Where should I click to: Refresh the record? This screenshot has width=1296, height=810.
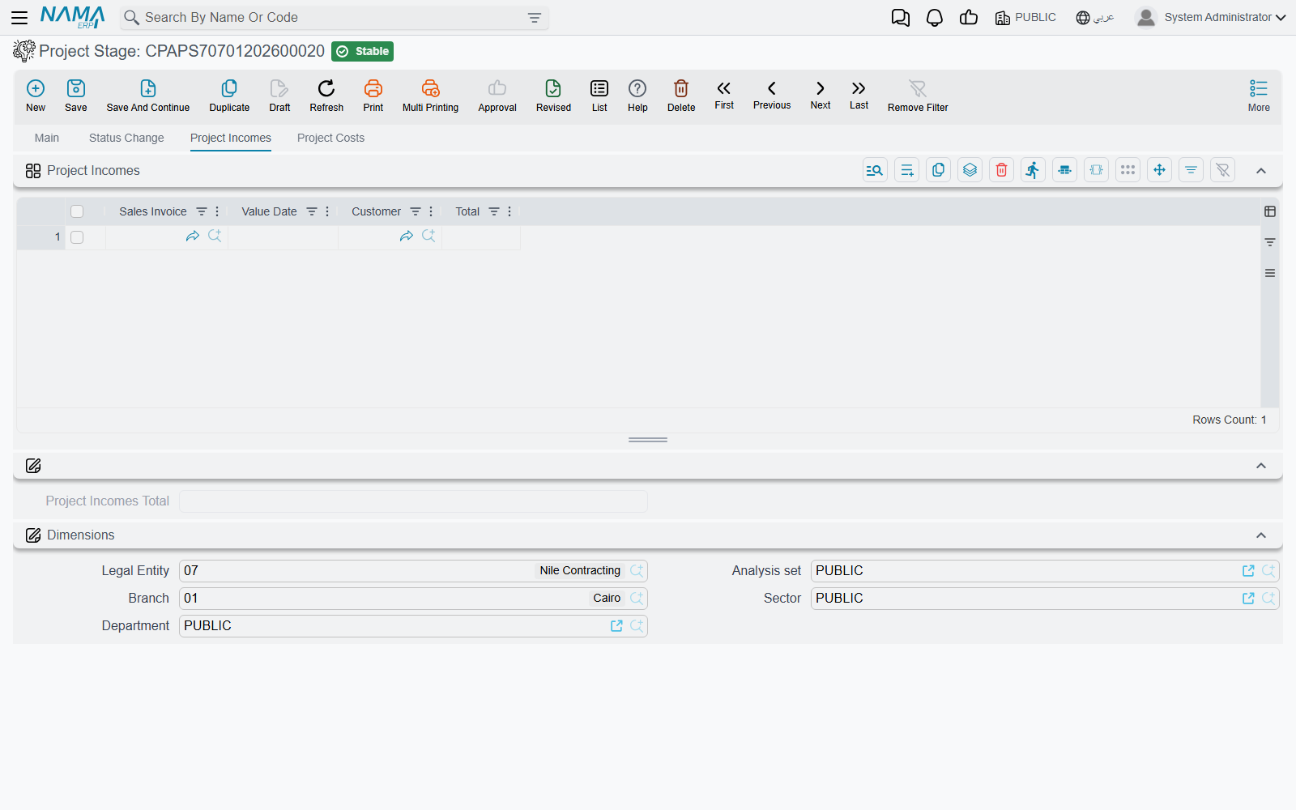coord(326,96)
